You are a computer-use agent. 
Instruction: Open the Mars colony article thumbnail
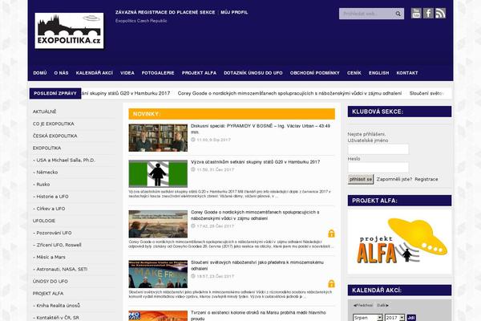pos(158,315)
